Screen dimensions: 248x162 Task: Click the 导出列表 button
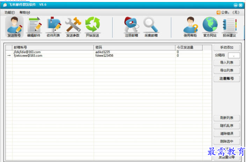226,70
